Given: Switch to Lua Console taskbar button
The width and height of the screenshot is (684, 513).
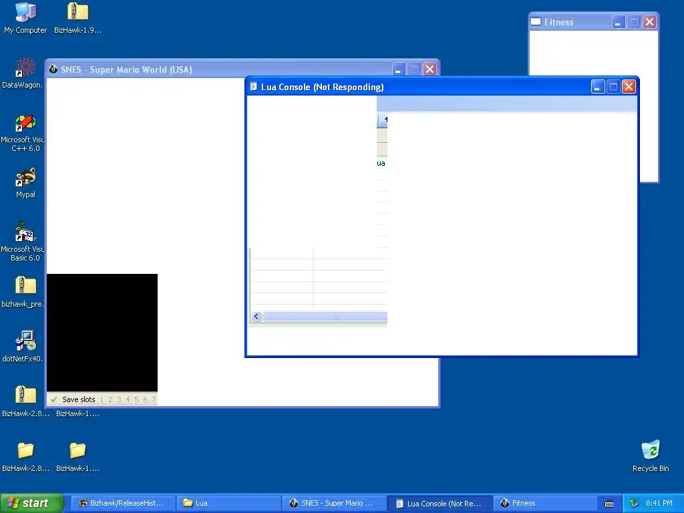Looking at the screenshot, I should [x=440, y=504].
